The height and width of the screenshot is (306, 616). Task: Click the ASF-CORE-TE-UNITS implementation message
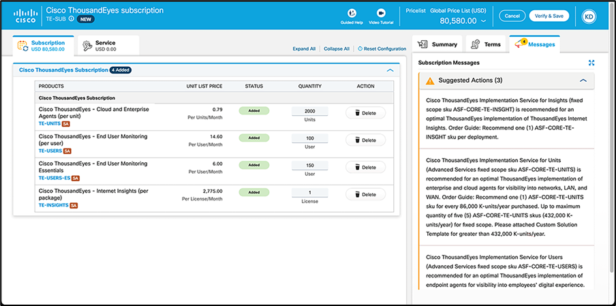pos(507,197)
